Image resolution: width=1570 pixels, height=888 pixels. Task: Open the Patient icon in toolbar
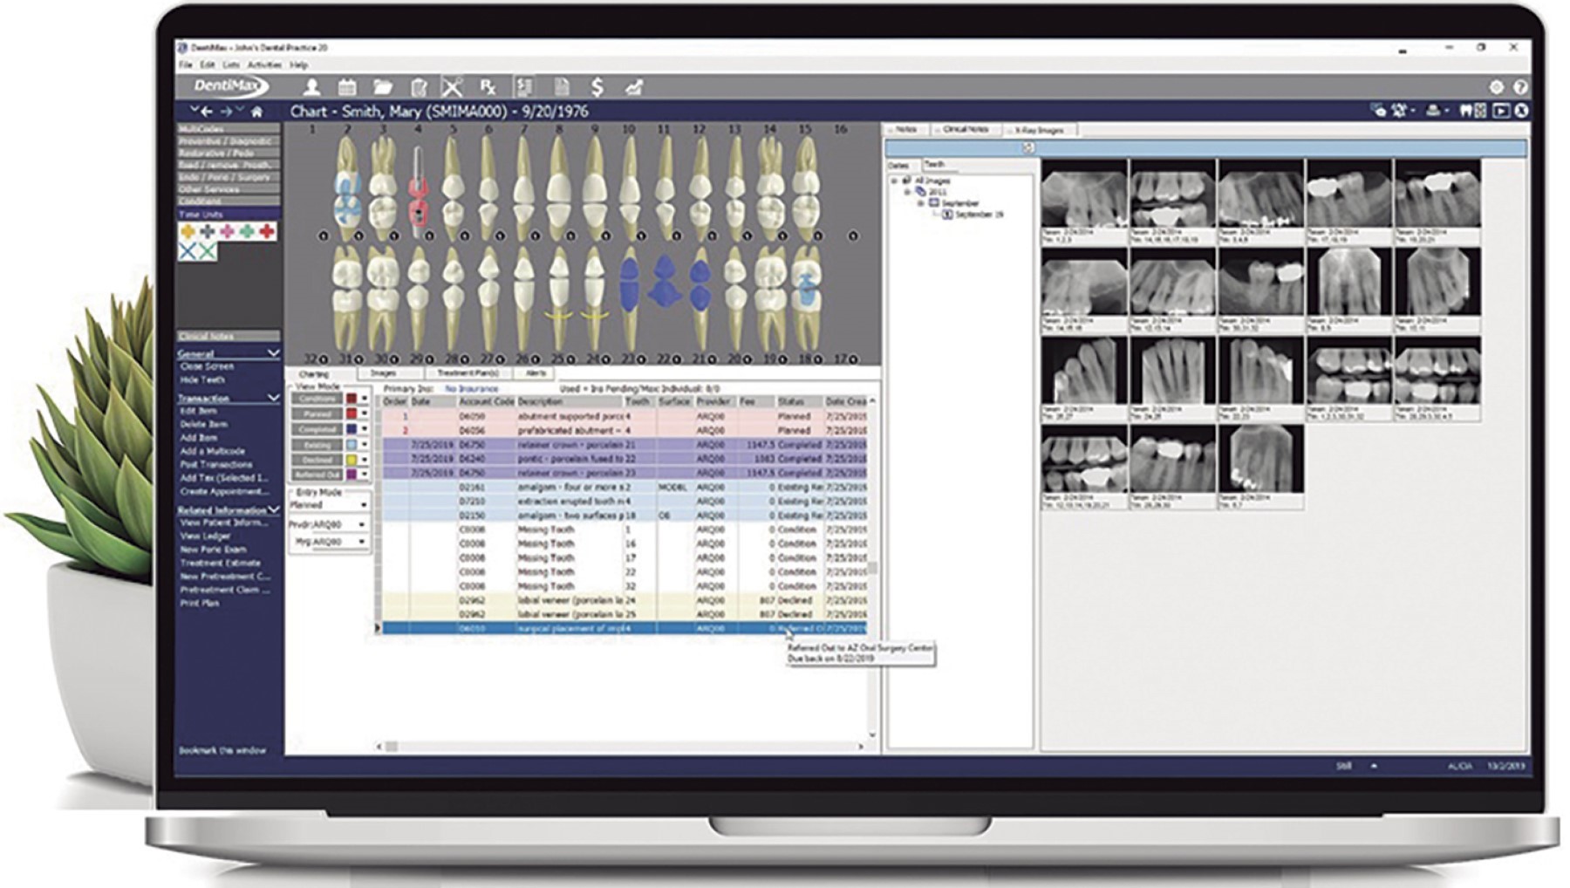pos(311,87)
